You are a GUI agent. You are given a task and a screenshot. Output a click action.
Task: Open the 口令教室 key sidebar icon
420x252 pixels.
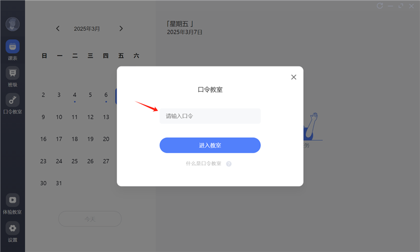12,100
